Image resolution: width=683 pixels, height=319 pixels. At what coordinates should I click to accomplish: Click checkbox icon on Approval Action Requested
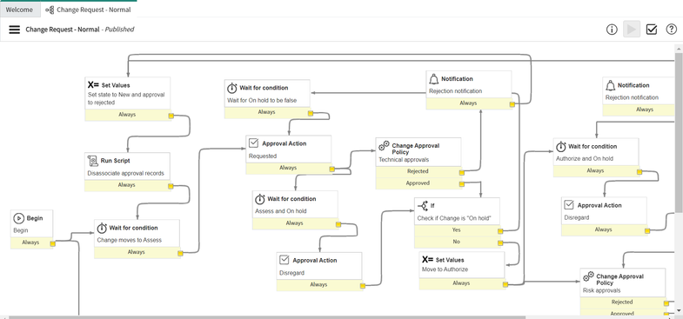[x=253, y=143]
